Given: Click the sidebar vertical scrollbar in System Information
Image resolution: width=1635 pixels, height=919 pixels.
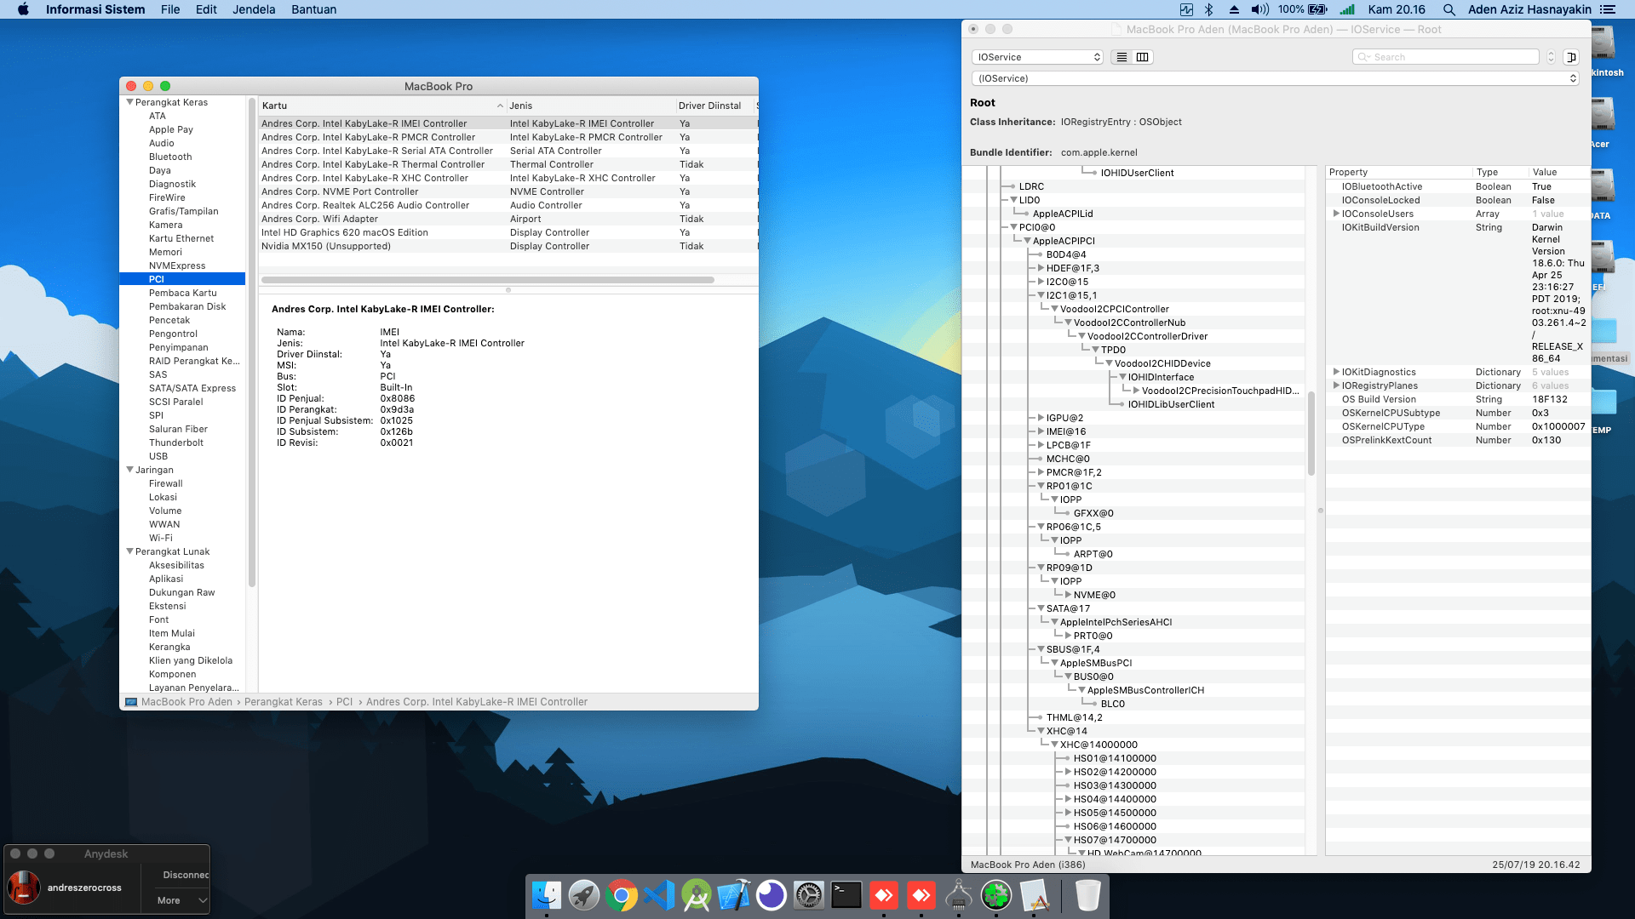Looking at the screenshot, I should pyautogui.click(x=251, y=343).
